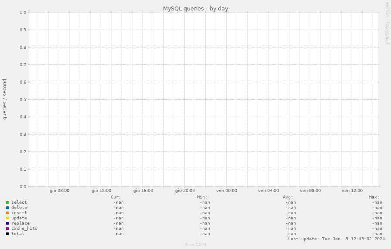Click the dark purple replace legend swatch
391x249 pixels.
point(7,223)
